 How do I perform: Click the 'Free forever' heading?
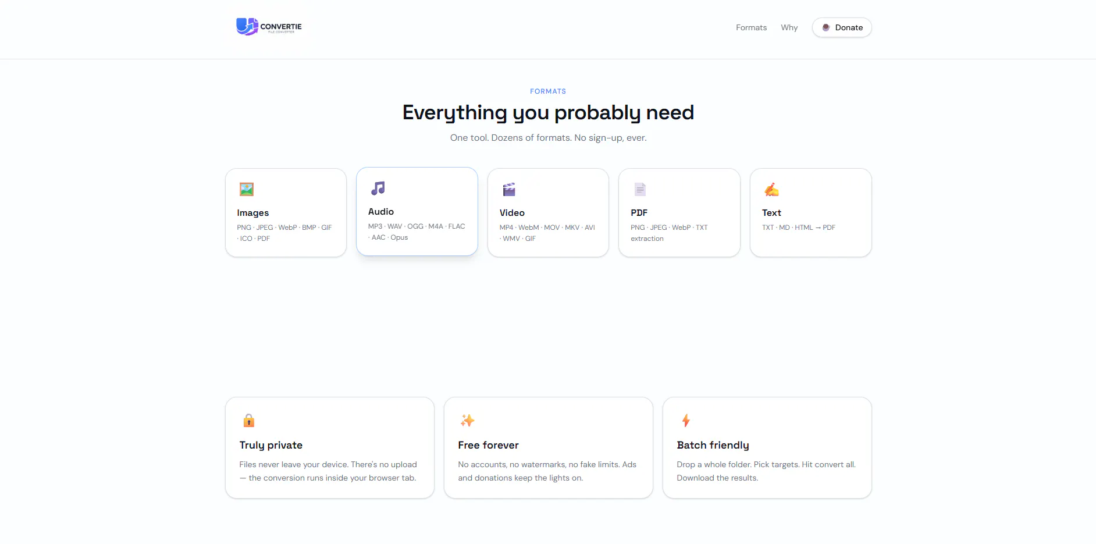(x=488, y=445)
